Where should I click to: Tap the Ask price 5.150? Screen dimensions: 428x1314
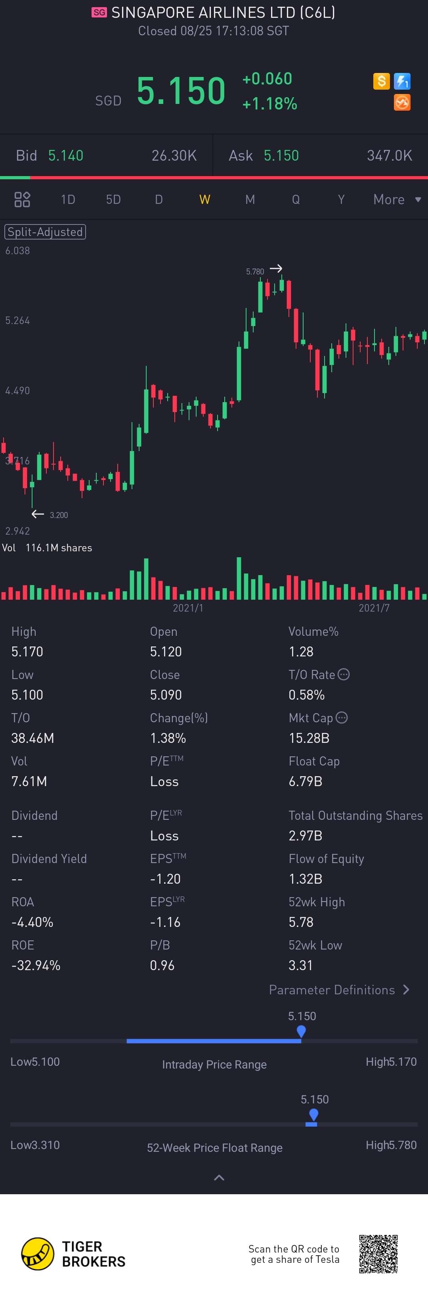pos(281,155)
